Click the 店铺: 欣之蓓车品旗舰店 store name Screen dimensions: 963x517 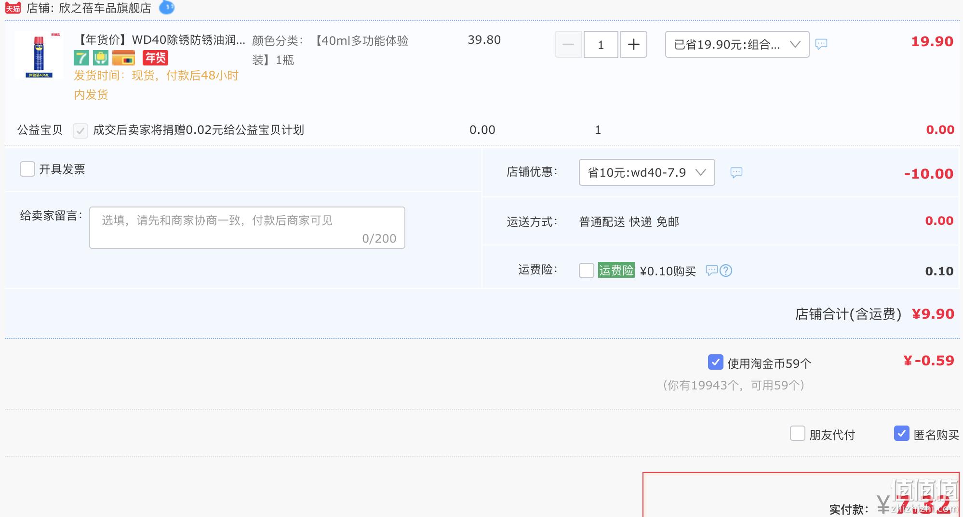click(x=89, y=8)
